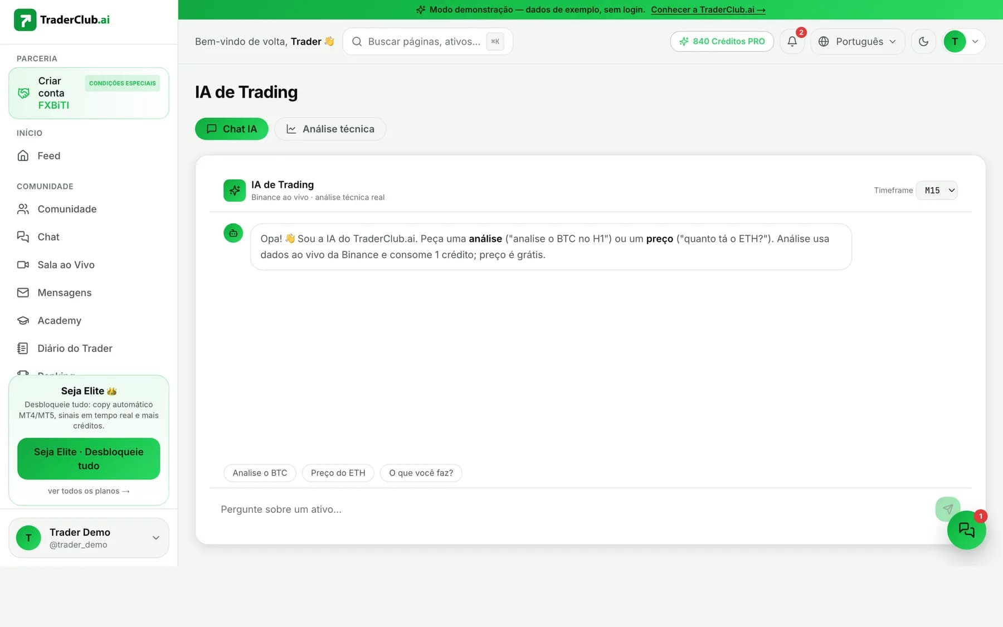The width and height of the screenshot is (1003, 627).
Task: Click the Seja Elite heading
Action: coord(89,391)
